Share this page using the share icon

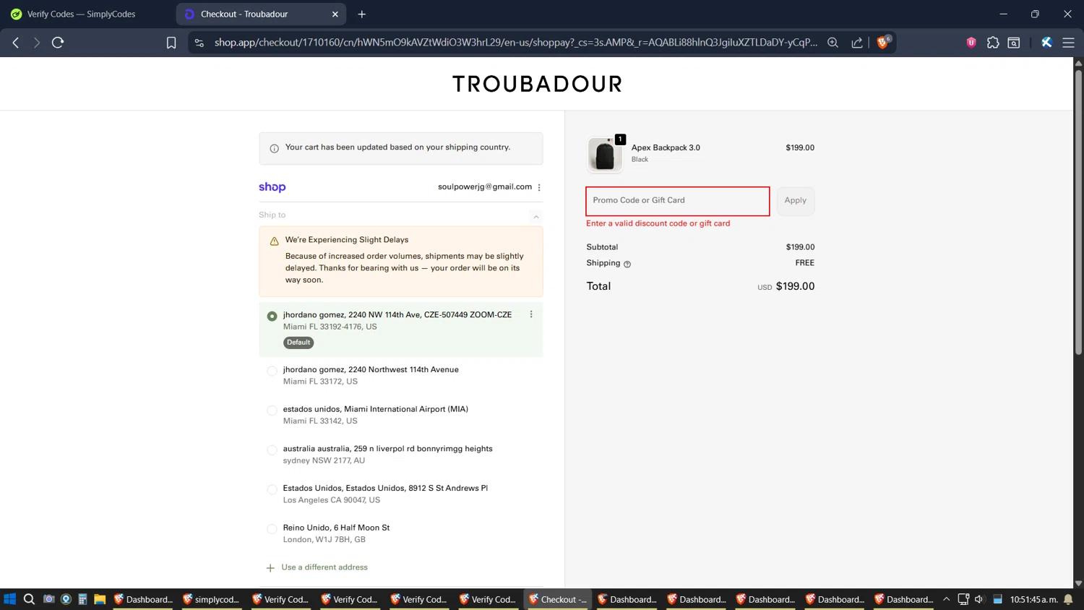click(x=857, y=43)
